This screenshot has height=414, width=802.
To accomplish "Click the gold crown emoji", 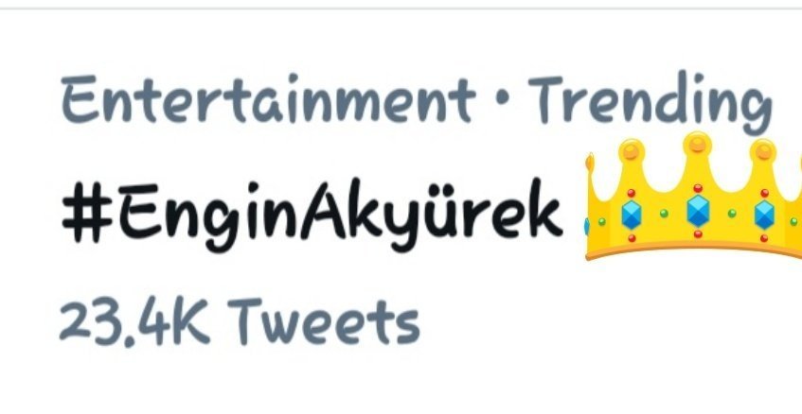I will (x=693, y=196).
